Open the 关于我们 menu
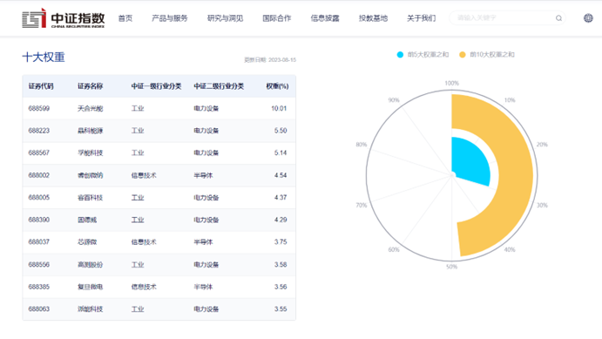602x339 pixels. 421,18
